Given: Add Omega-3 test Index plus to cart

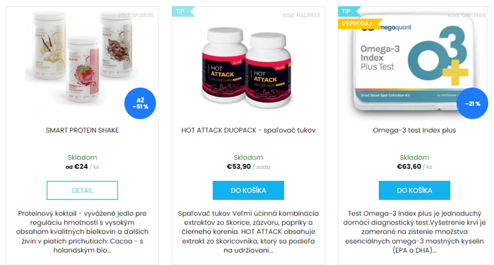Looking at the screenshot, I should 414,190.
